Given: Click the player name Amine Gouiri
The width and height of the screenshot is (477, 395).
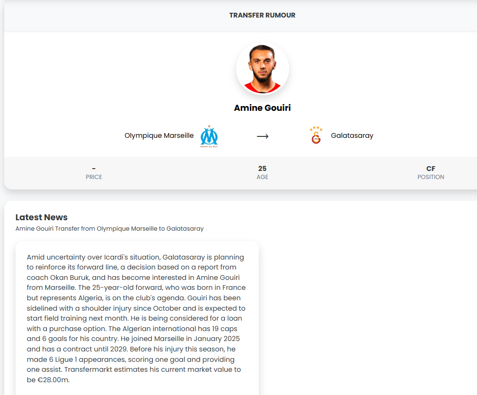Looking at the screenshot, I should (262, 108).
